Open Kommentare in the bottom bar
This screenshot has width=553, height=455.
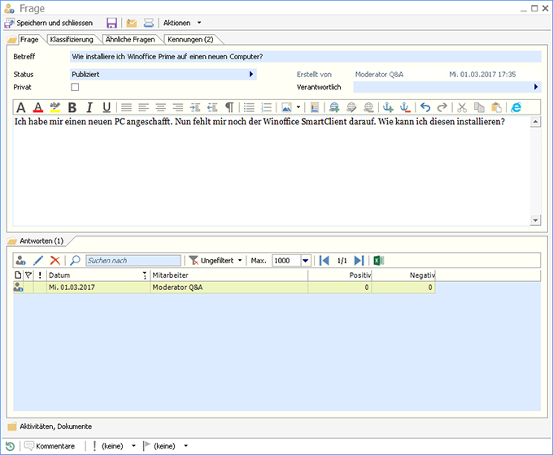click(50, 446)
